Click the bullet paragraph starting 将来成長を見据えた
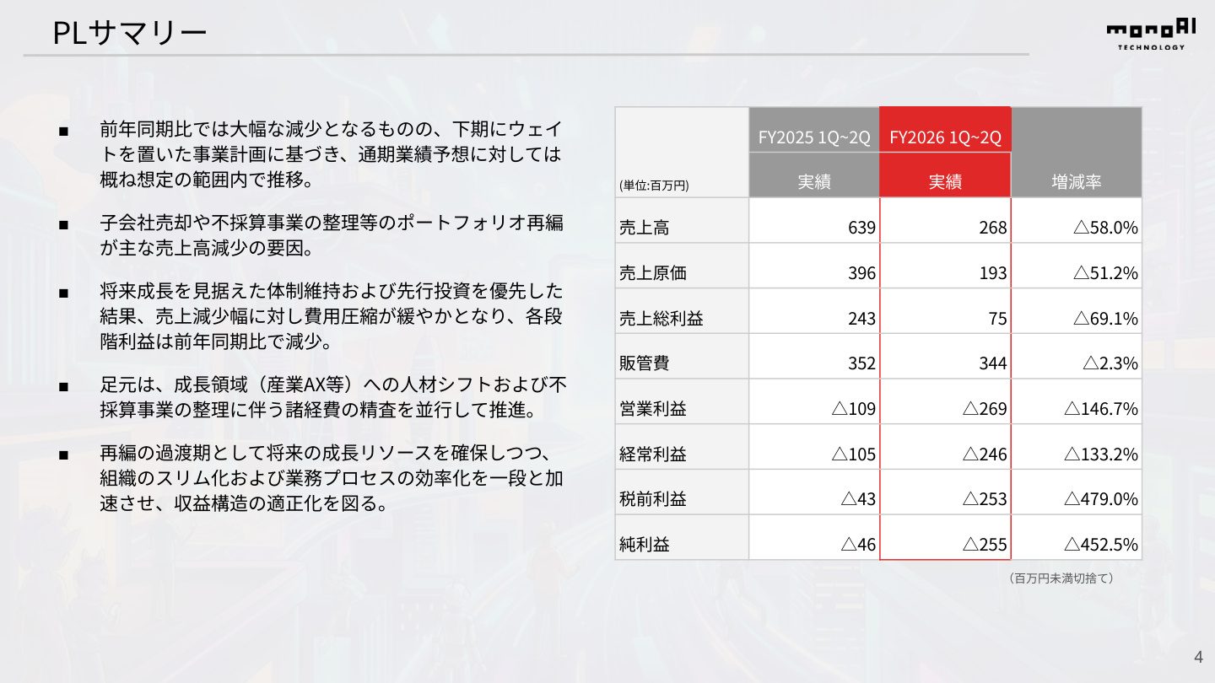 pos(330,317)
